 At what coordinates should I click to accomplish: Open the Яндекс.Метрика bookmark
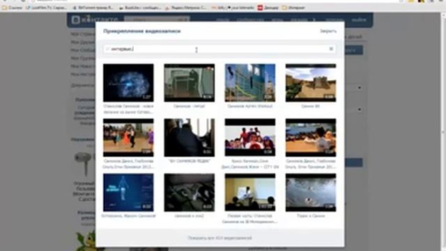(186, 8)
